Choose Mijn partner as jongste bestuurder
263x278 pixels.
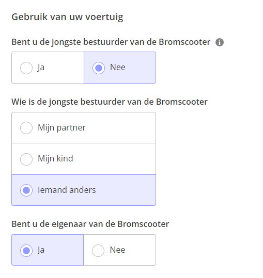[x=84, y=128]
